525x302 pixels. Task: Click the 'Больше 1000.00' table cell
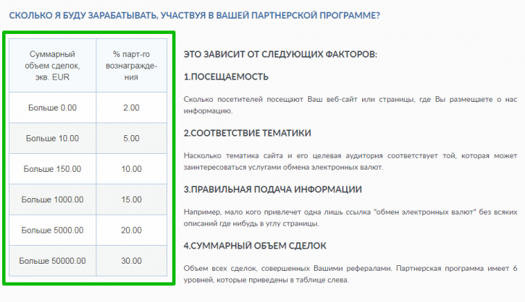pyautogui.click(x=53, y=199)
